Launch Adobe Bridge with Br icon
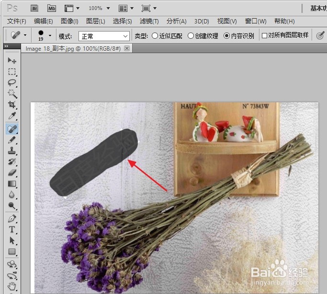Screen dimensions: 327x294 34,9
